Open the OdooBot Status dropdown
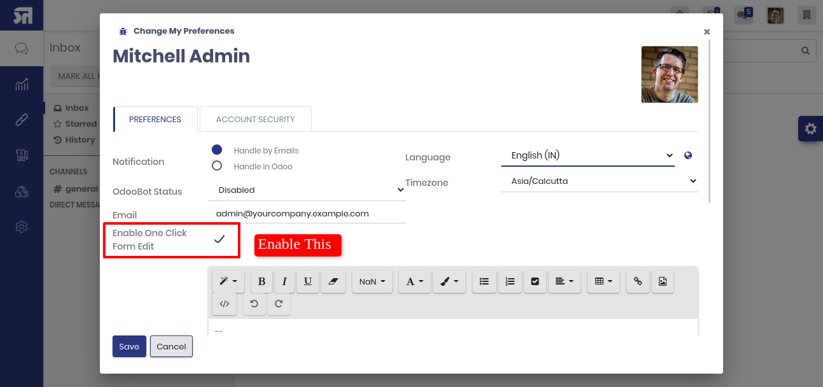Image resolution: width=823 pixels, height=387 pixels. click(x=307, y=190)
